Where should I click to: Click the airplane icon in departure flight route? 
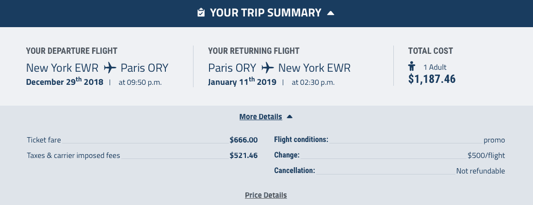click(x=110, y=67)
